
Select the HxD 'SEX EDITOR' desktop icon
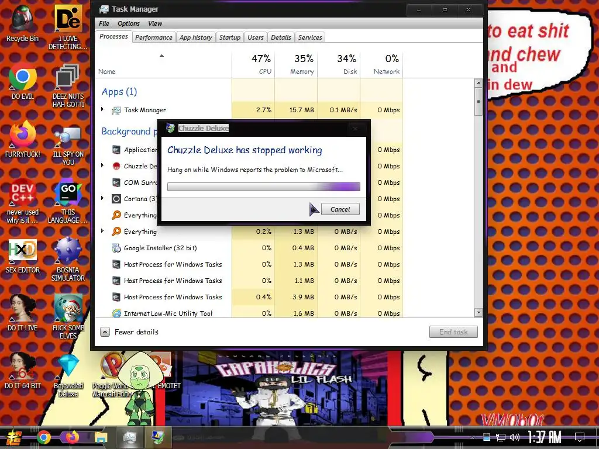point(23,256)
